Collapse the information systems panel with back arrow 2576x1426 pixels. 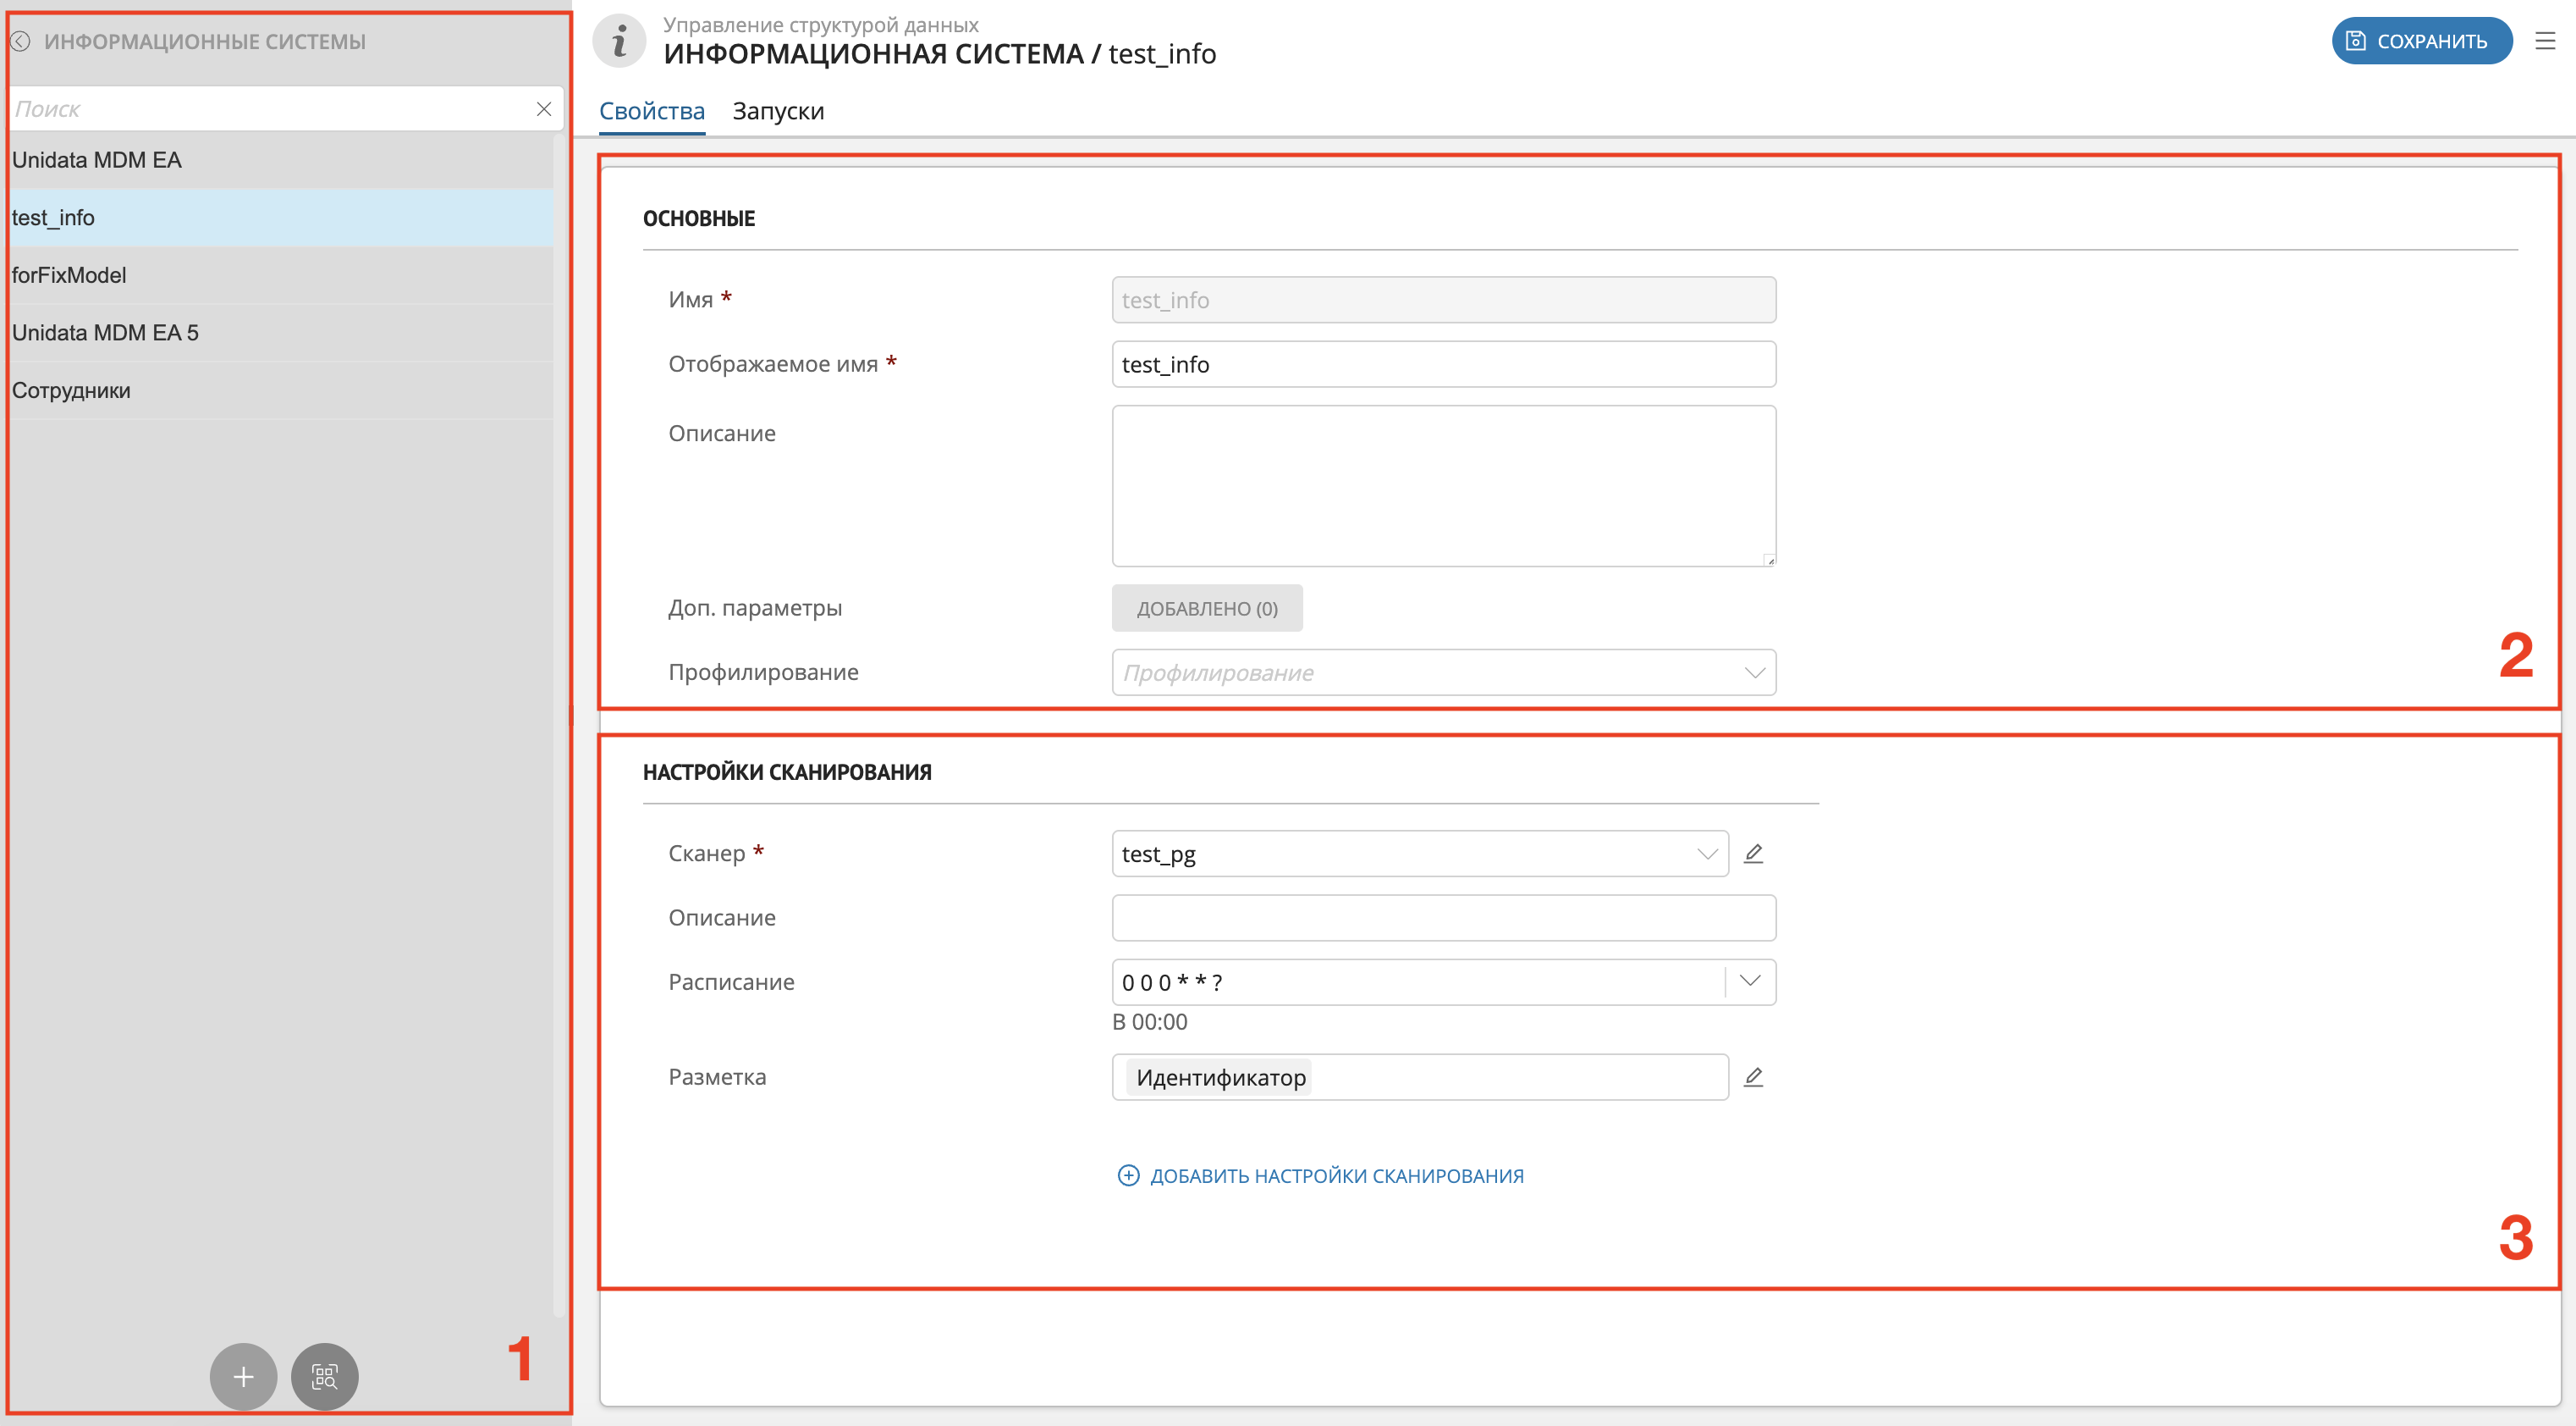coord(19,41)
